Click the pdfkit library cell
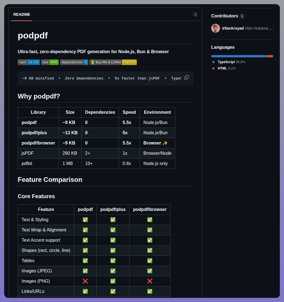The image size is (284, 302). [x=38, y=163]
